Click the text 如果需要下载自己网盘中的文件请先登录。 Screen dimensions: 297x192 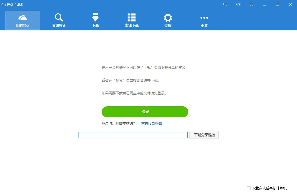pos(134,93)
